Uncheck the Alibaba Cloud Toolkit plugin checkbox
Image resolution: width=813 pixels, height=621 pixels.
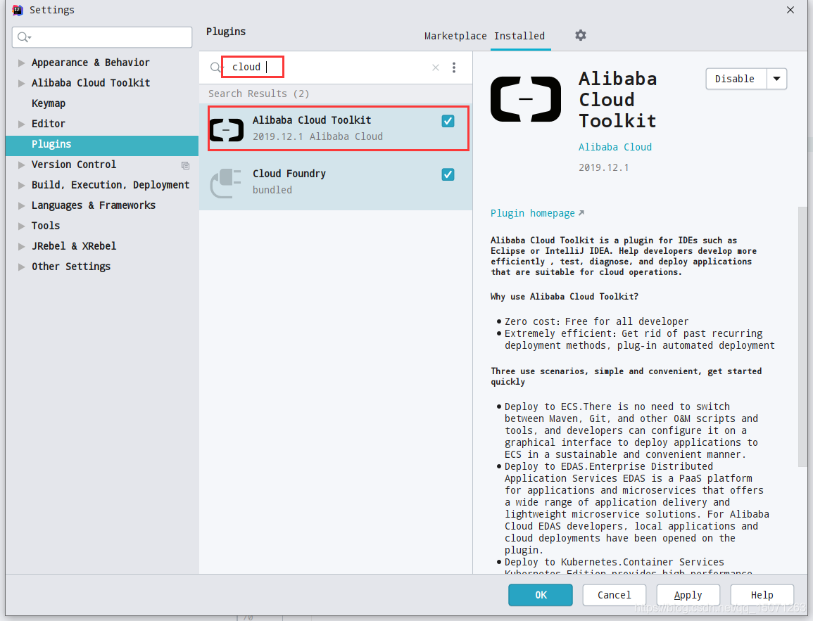pos(448,121)
